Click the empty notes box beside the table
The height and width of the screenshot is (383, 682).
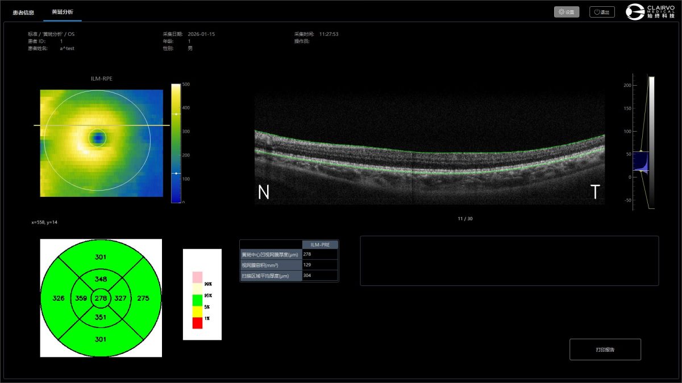pyautogui.click(x=509, y=260)
